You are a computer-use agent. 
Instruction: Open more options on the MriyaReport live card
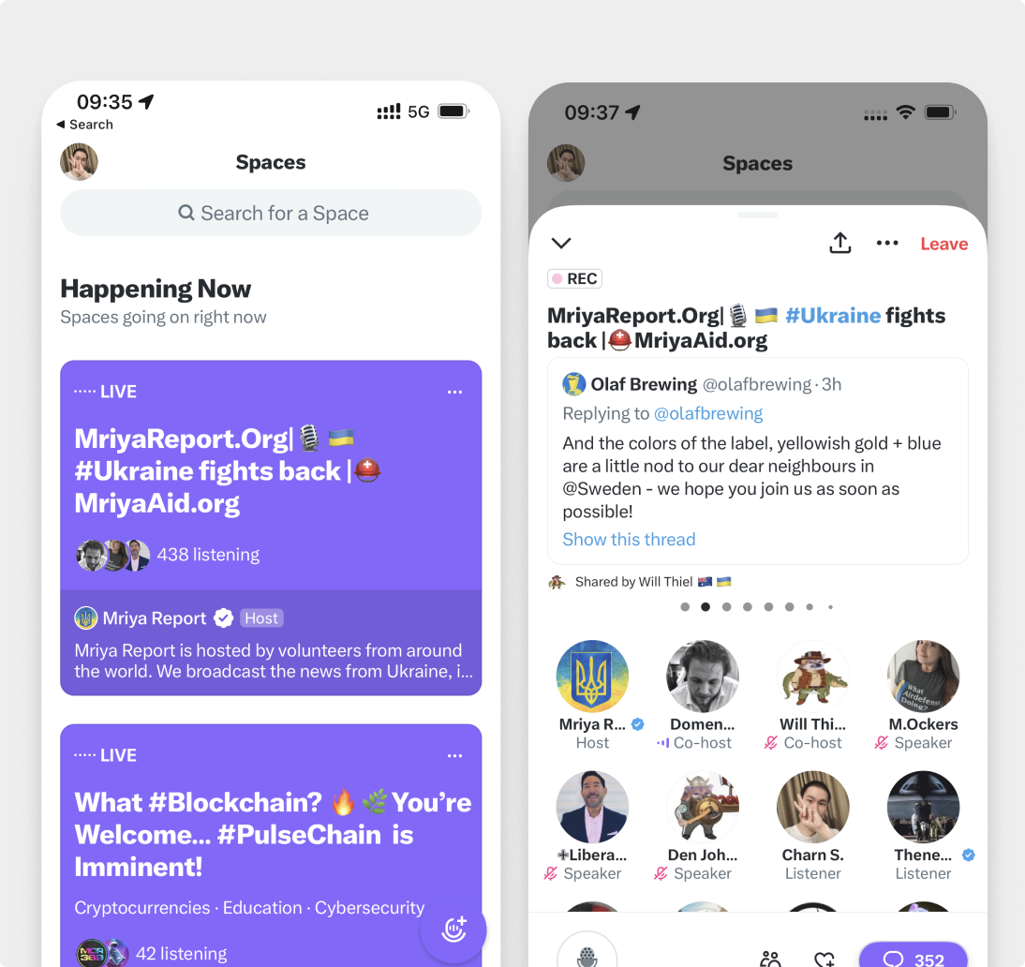click(x=455, y=392)
